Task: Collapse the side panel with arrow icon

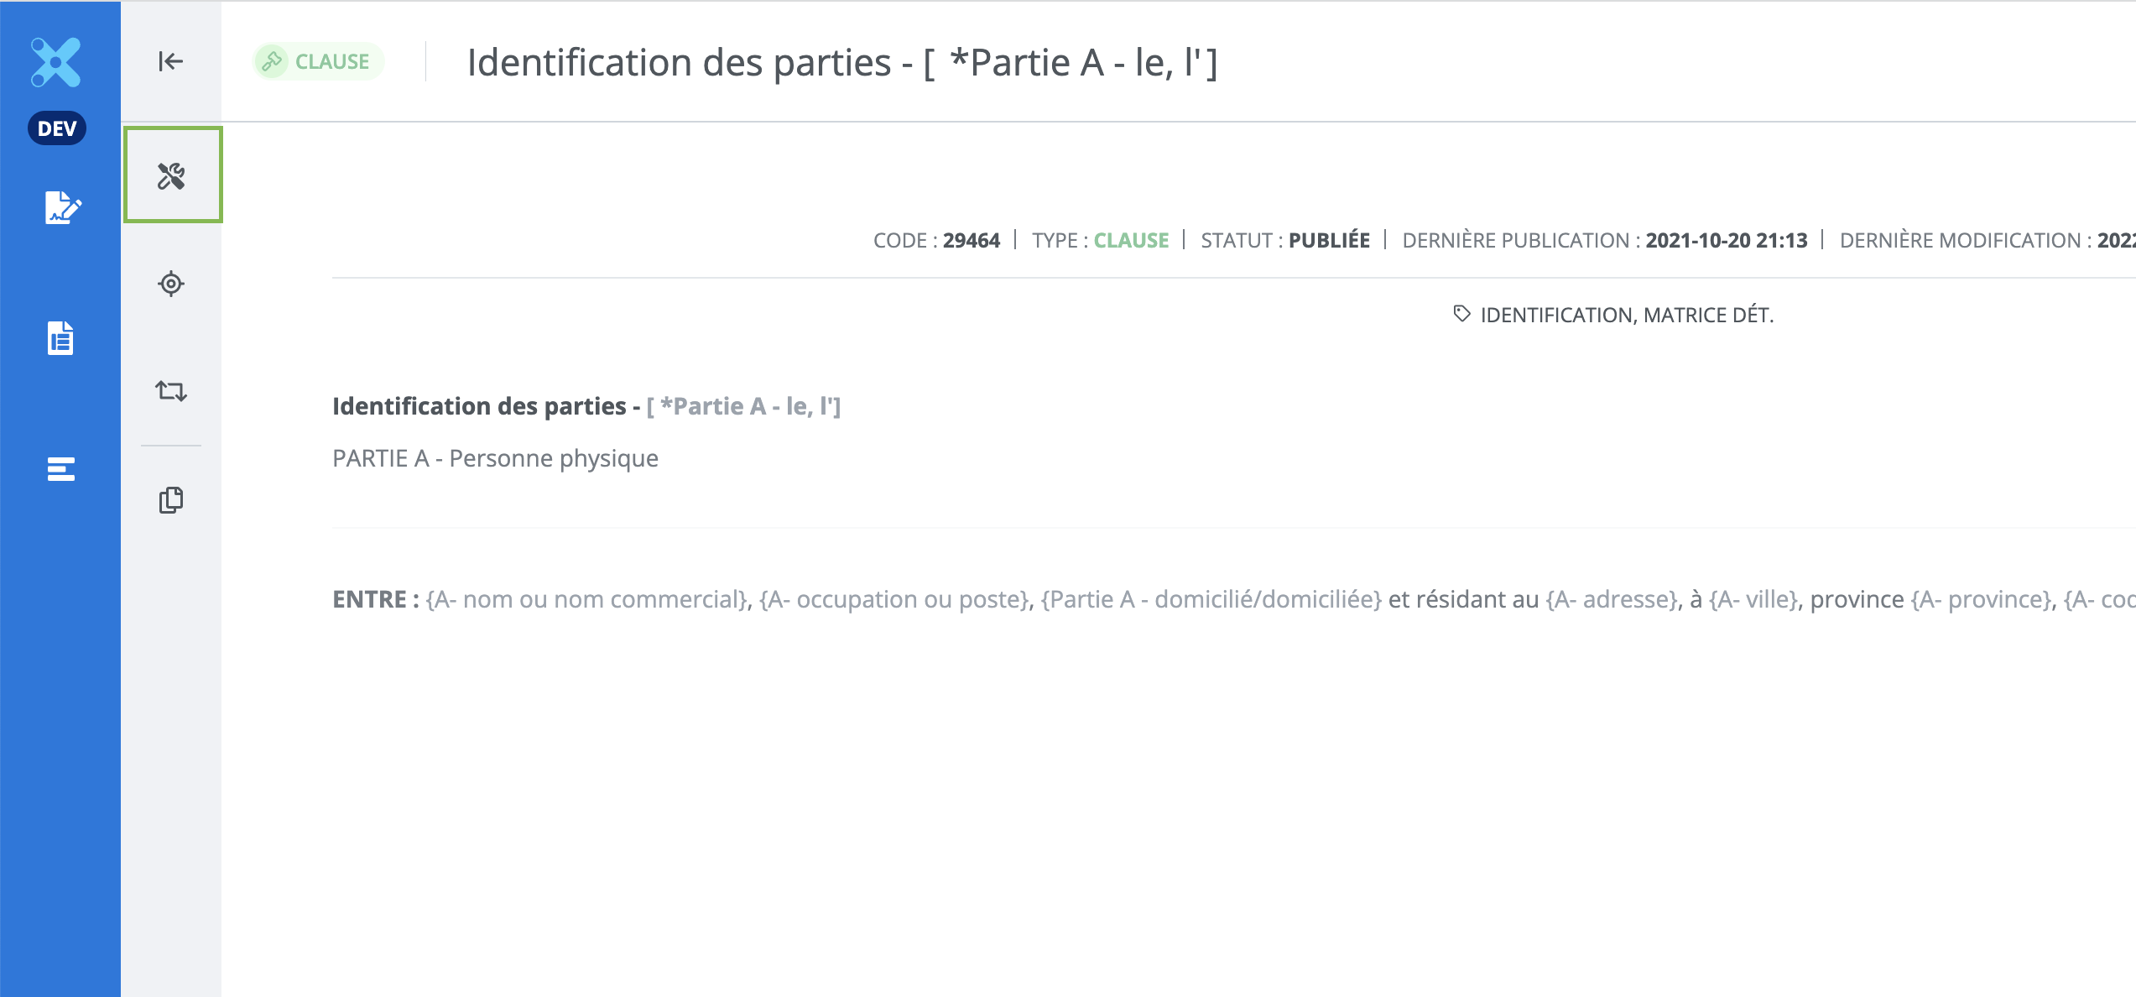Action: pyautogui.click(x=170, y=61)
